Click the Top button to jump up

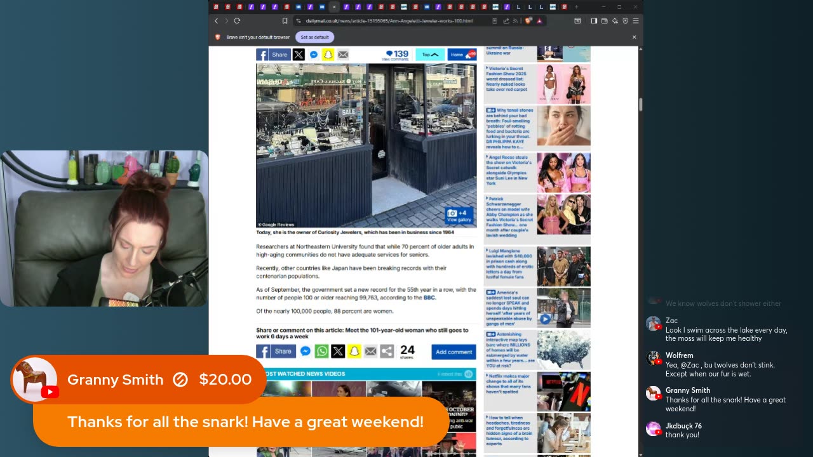point(430,55)
